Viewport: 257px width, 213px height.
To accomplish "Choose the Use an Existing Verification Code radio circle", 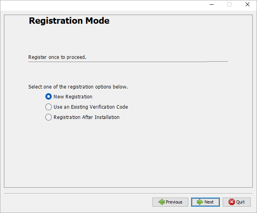I will [49, 107].
